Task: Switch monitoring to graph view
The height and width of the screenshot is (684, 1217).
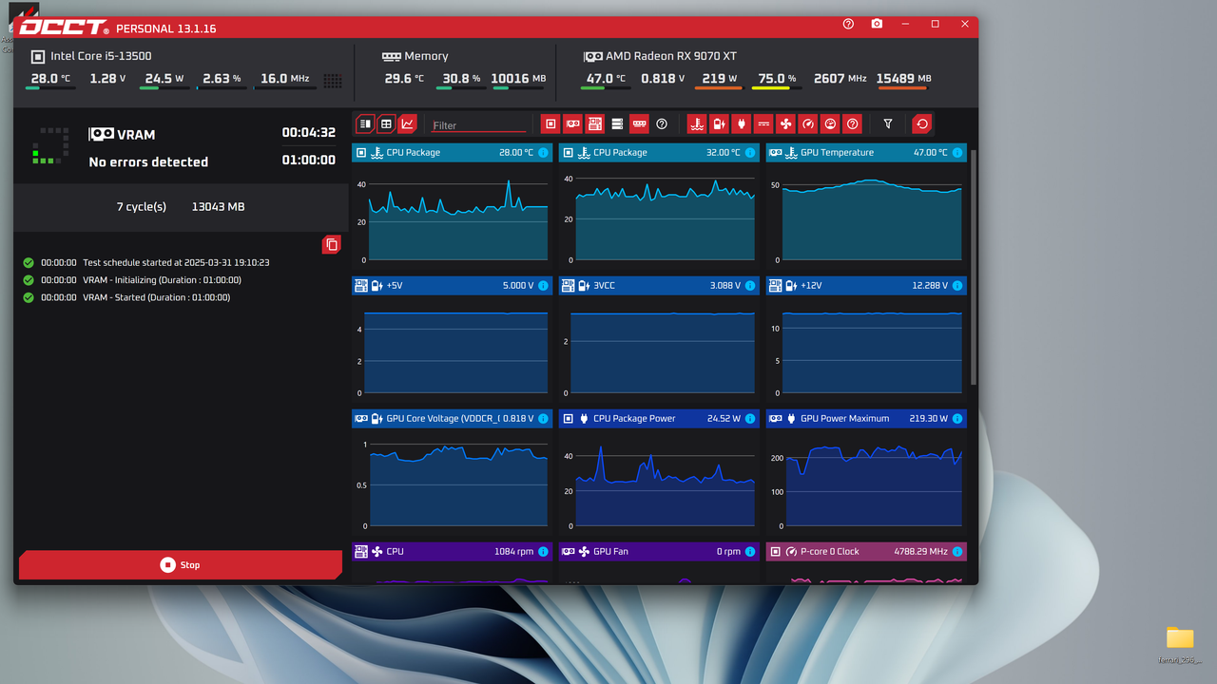Action: coord(407,123)
